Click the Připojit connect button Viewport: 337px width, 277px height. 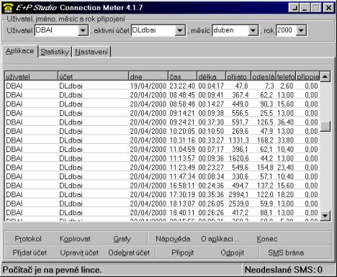click(x=183, y=253)
